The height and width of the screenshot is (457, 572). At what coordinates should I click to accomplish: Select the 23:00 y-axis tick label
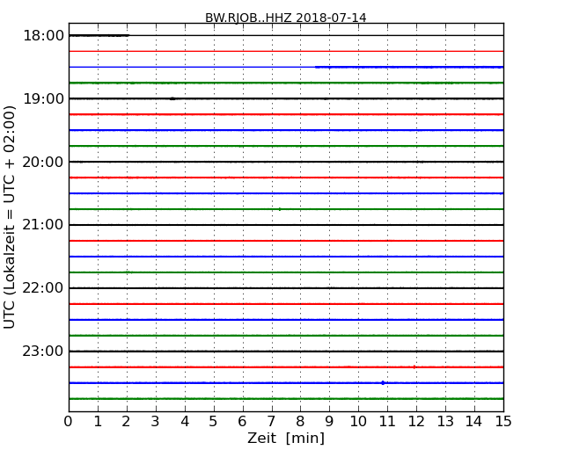(43, 351)
